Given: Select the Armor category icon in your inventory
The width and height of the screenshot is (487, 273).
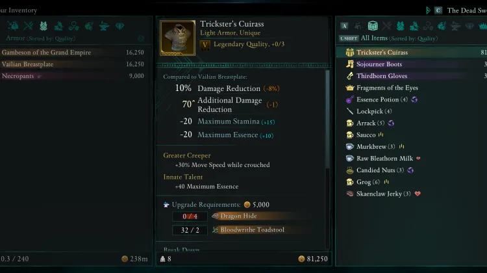Looking at the screenshot, I should point(43,26).
